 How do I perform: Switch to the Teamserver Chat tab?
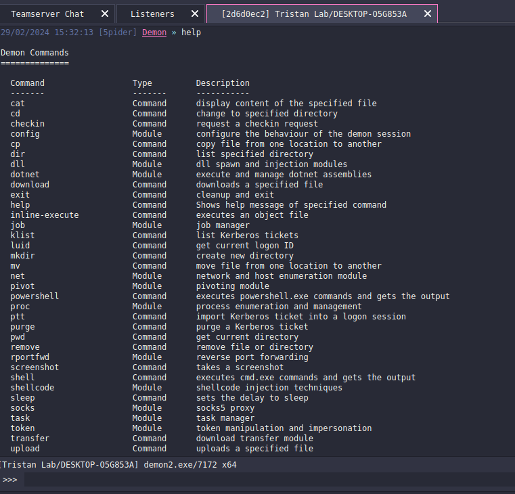47,14
